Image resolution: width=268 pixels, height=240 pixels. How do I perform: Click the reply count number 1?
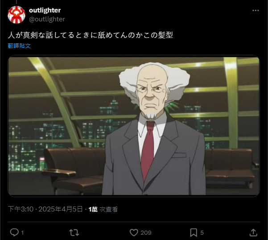pyautogui.click(x=22, y=233)
